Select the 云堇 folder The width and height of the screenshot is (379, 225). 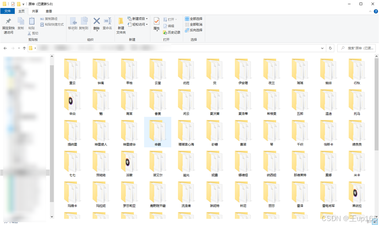tap(158, 71)
